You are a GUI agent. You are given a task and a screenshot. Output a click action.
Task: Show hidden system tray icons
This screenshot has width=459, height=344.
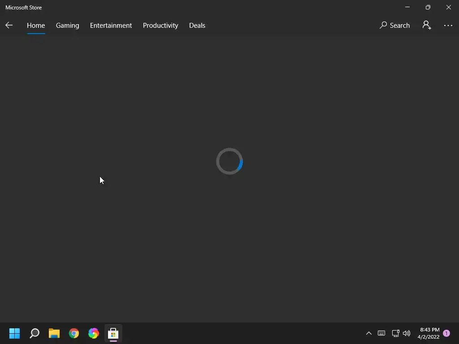(369, 333)
